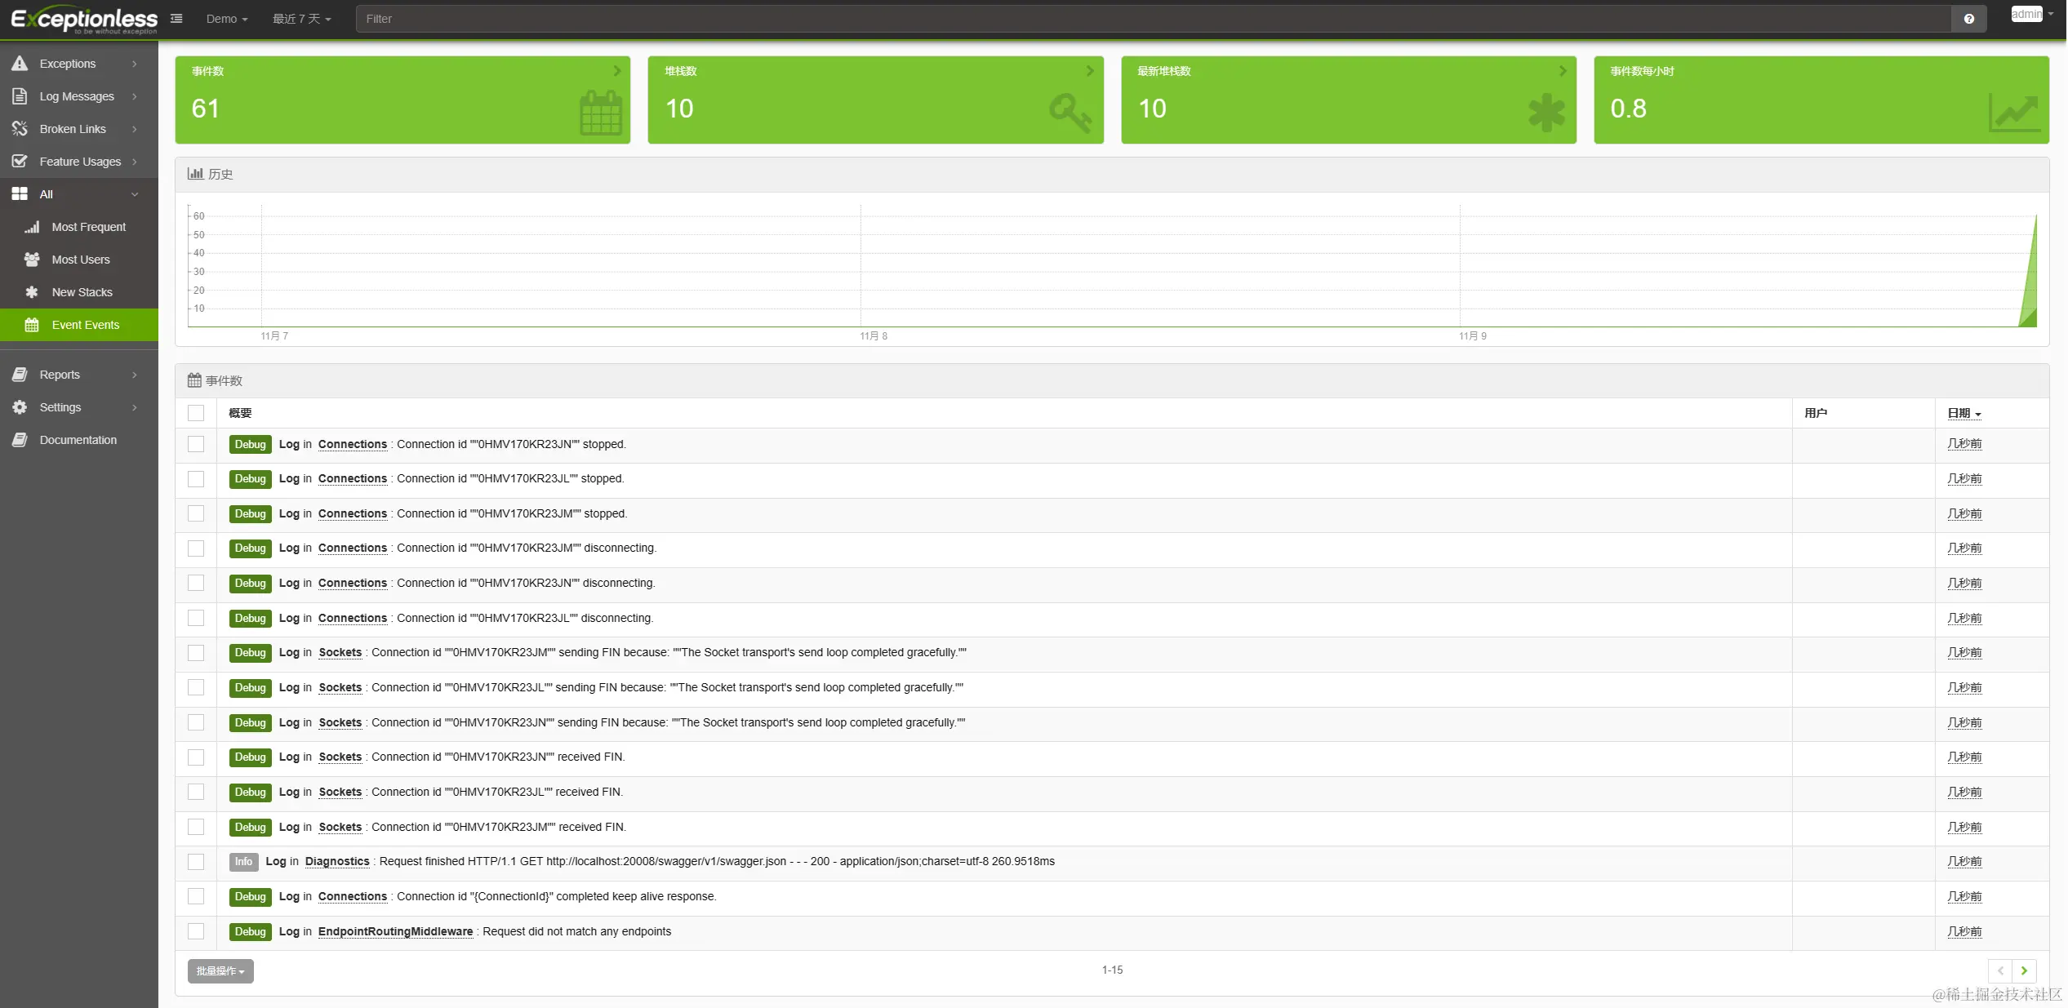Open Most Frequent in the sidebar
The width and height of the screenshot is (2068, 1008).
click(88, 227)
